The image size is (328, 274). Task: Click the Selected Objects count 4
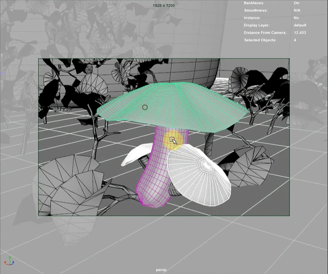295,40
